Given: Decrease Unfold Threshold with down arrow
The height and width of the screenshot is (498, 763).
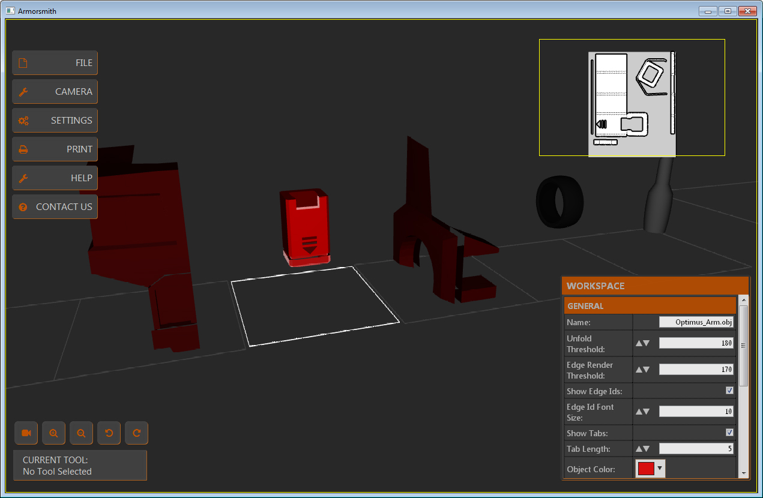Looking at the screenshot, I should click(x=647, y=343).
